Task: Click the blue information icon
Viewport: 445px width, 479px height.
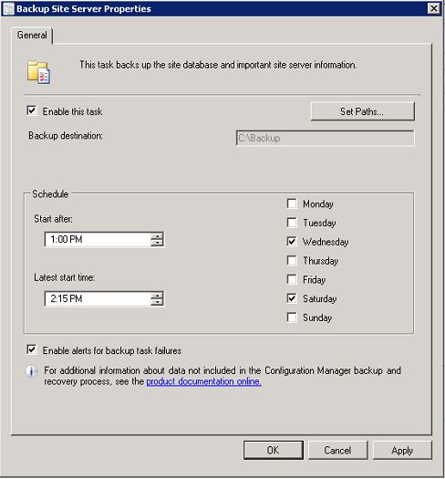Action: pos(31,371)
